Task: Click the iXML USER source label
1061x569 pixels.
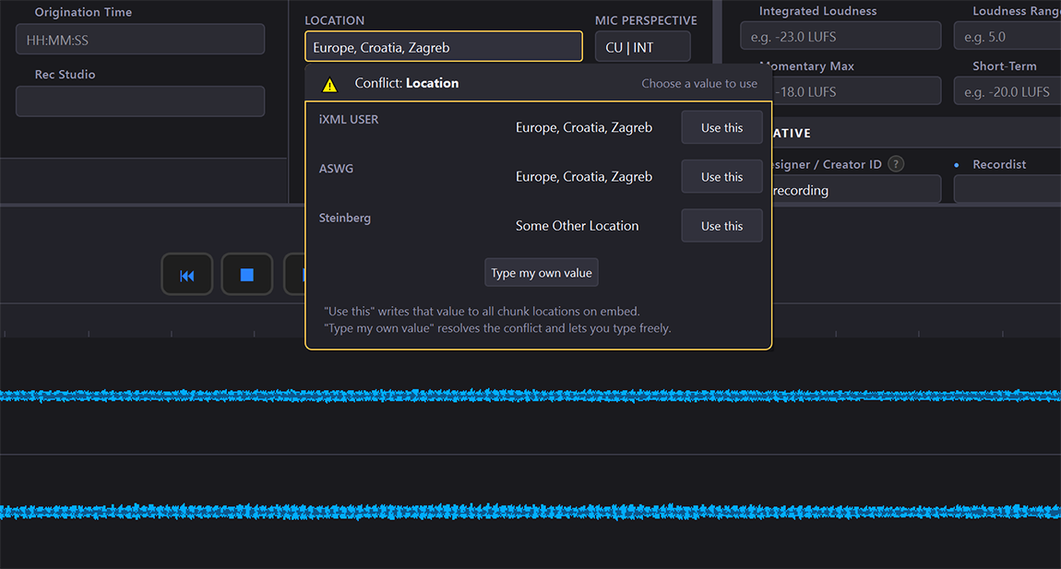Action: coord(349,119)
